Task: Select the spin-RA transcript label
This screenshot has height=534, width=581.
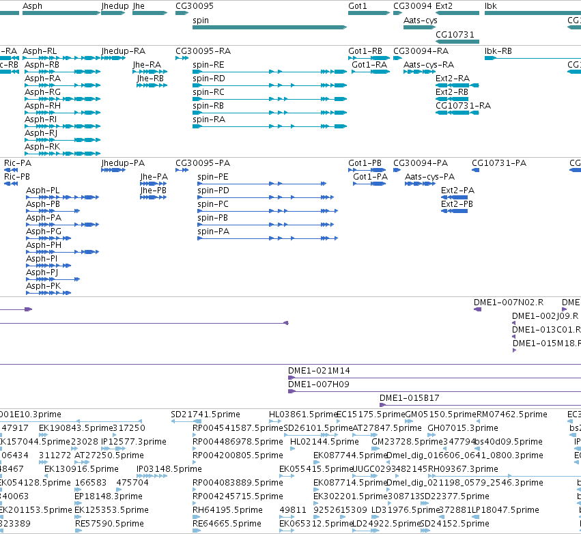Action: pyautogui.click(x=209, y=120)
